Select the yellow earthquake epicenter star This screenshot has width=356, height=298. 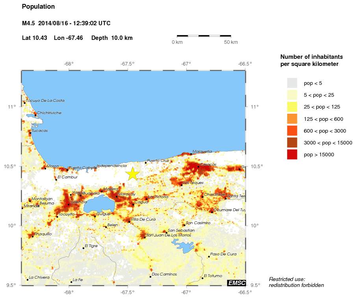(133, 172)
